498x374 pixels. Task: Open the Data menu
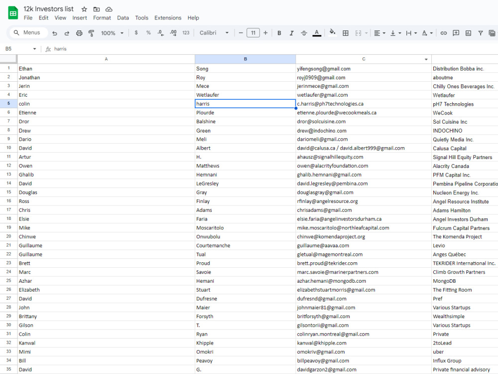click(x=123, y=18)
